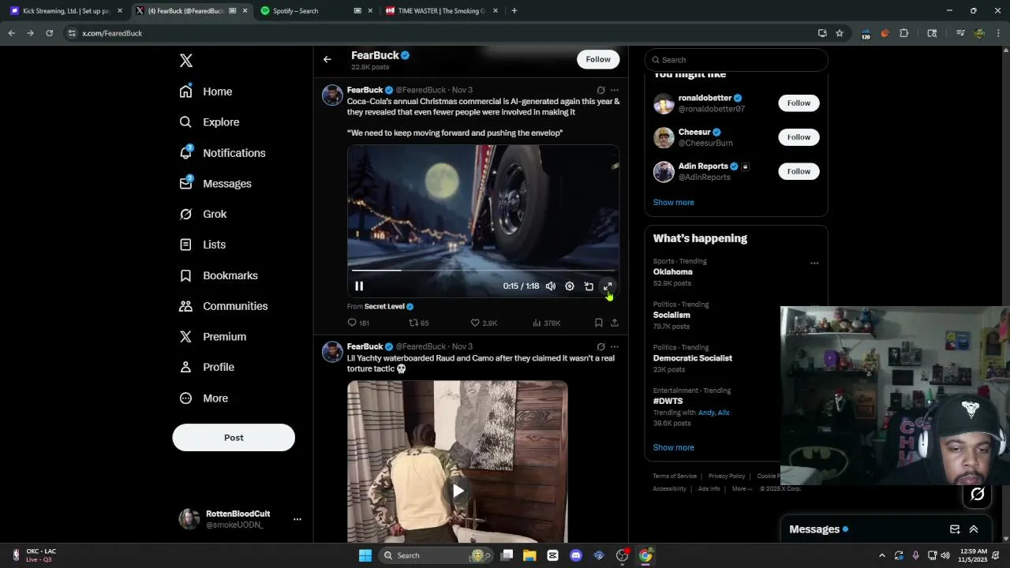Click the Post button
Viewport: 1010px width, 568px height.
234,438
